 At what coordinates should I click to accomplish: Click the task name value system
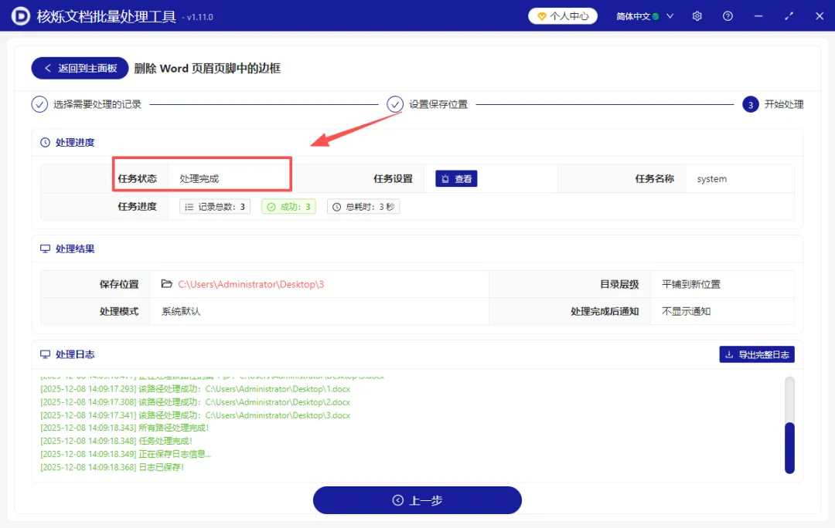[x=711, y=178]
